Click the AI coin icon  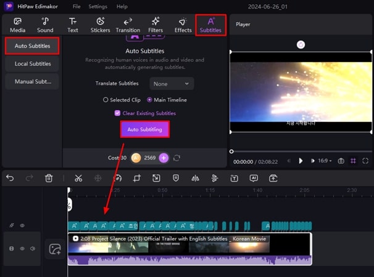(136, 158)
